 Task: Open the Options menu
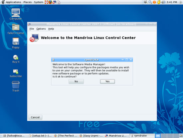pyautogui.click(x=41, y=29)
